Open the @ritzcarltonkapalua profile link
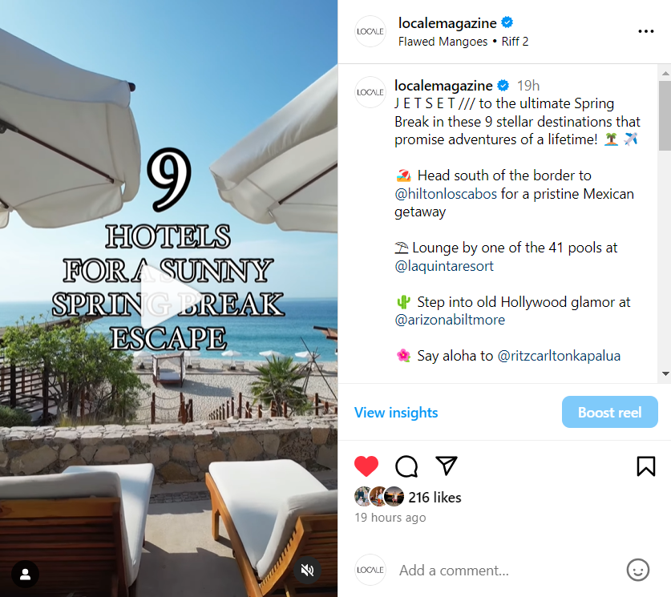 click(559, 356)
